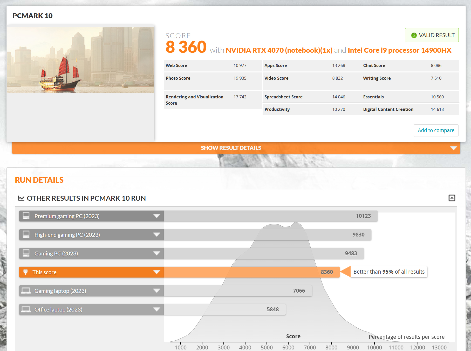Click the collapse icon for Other Results section

pyautogui.click(x=452, y=198)
